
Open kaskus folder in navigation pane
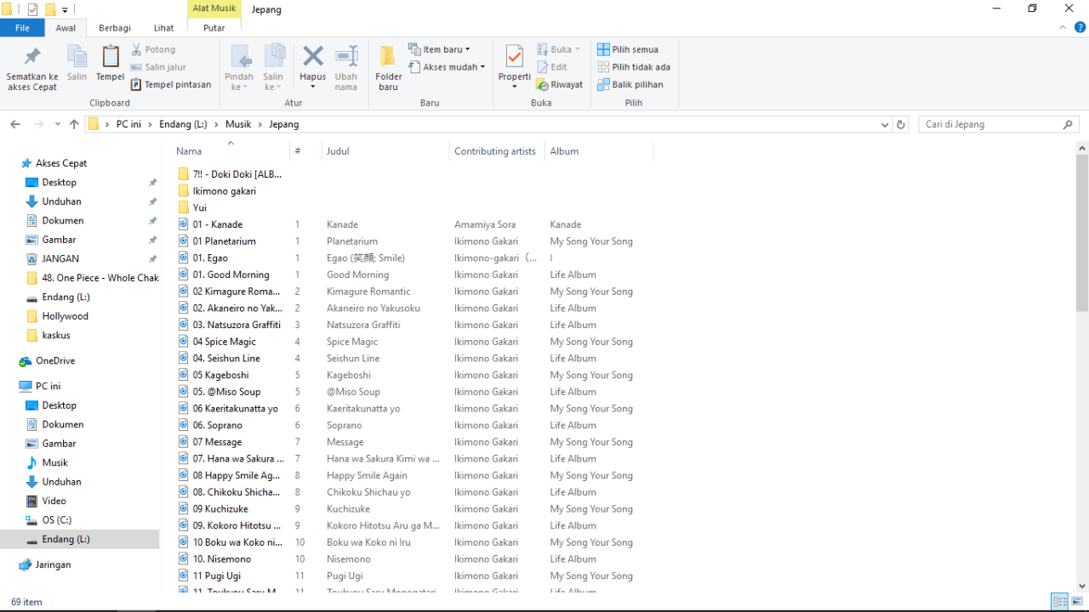point(56,335)
